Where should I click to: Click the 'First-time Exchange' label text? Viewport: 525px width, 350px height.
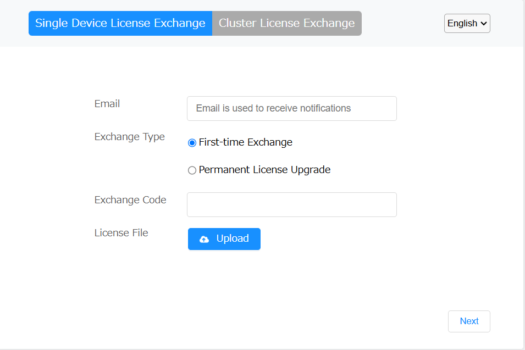tap(245, 142)
